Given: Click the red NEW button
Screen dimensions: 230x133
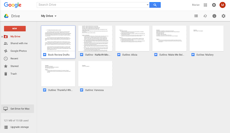Looking at the screenshot, I should pos(15,29).
